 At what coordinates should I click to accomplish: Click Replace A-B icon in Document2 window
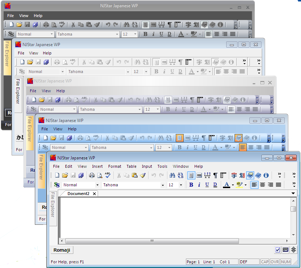(180, 175)
